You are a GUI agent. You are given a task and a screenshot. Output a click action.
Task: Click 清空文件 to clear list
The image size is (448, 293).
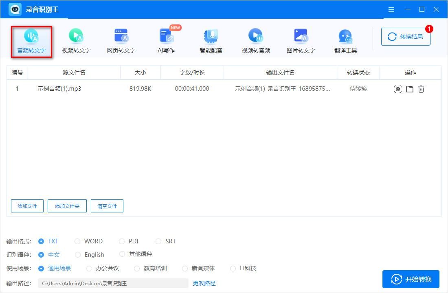[x=107, y=206]
